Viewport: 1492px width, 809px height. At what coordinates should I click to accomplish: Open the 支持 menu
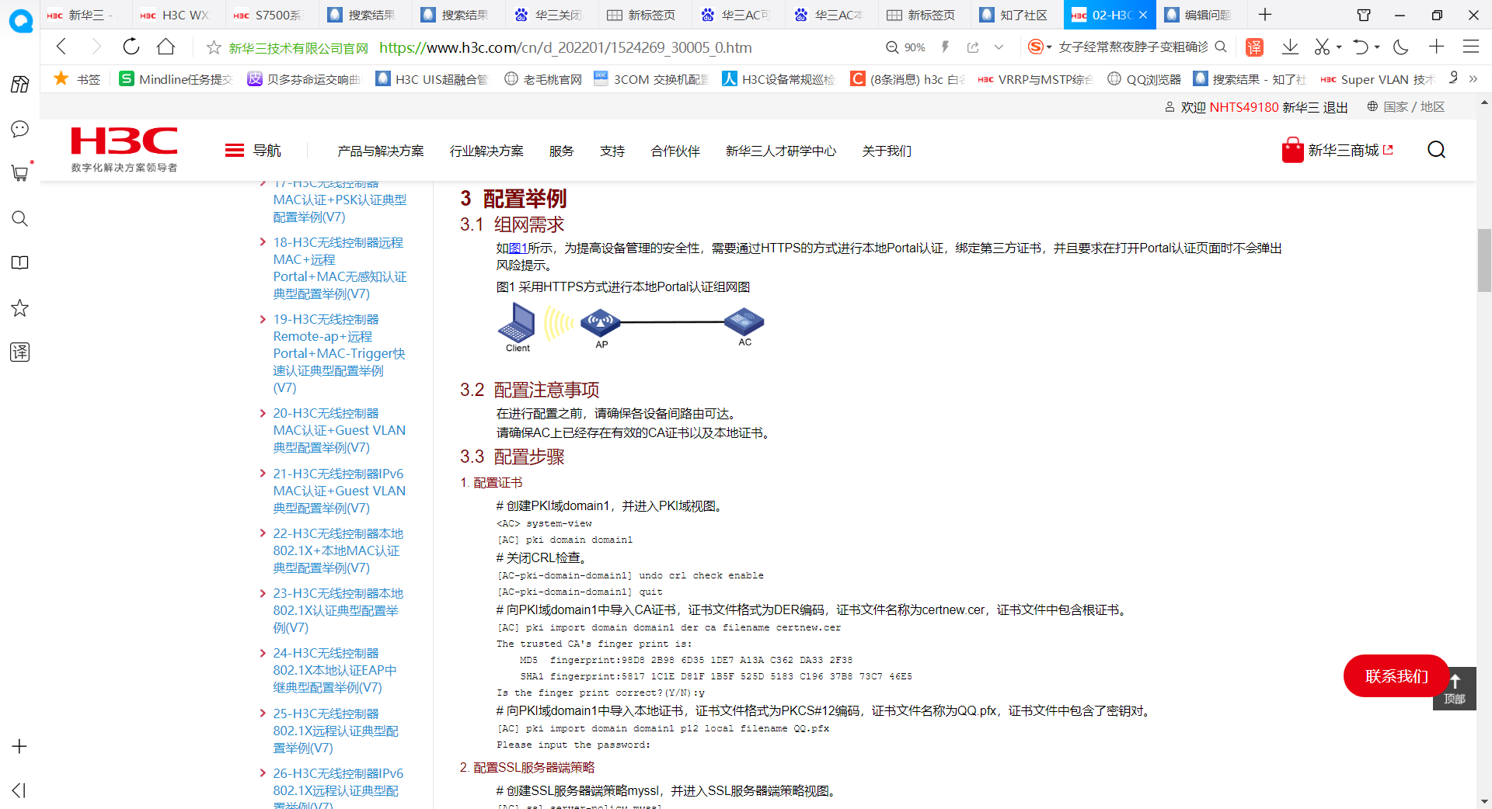(x=612, y=151)
